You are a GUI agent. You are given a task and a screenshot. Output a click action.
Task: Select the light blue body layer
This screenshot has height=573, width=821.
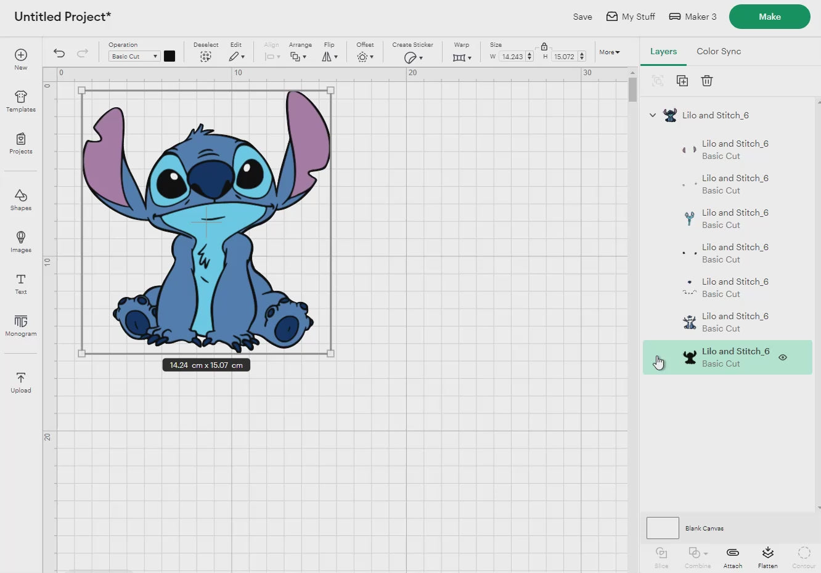click(727, 219)
